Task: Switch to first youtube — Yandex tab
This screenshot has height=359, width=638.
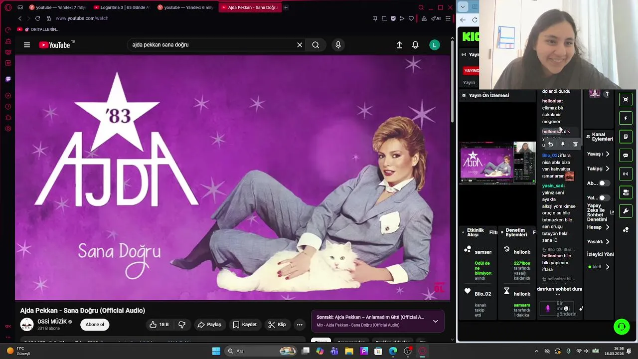Action: [x=57, y=7]
